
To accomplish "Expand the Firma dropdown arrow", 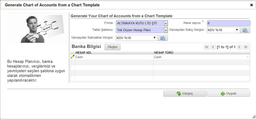I will 166,23.
